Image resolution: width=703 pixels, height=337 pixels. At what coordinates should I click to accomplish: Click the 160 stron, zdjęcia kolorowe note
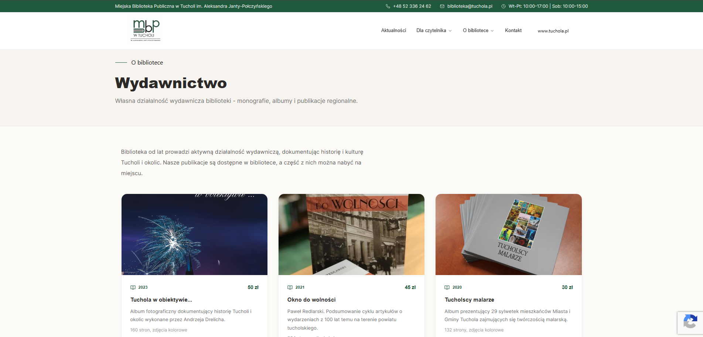(159, 330)
